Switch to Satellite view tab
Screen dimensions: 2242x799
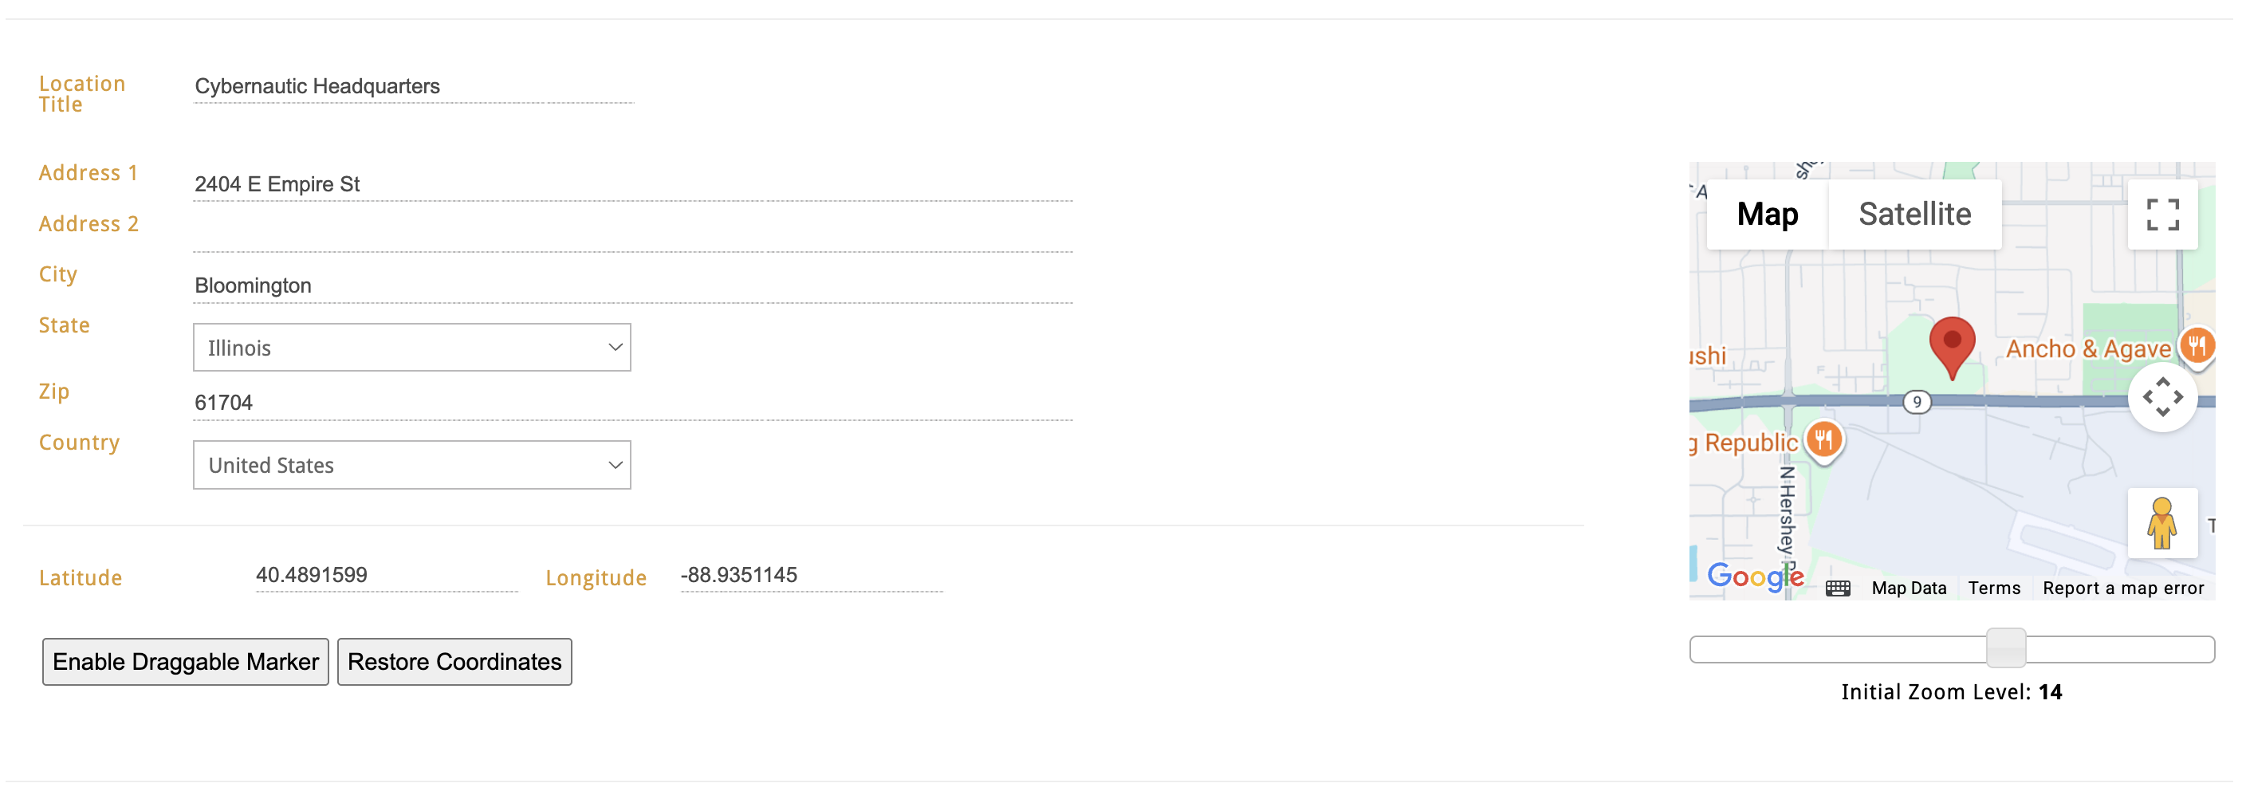1914,215
